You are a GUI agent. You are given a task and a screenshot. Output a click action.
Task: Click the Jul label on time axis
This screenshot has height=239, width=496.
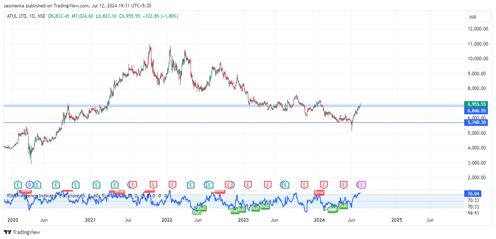pyautogui.click(x=128, y=220)
